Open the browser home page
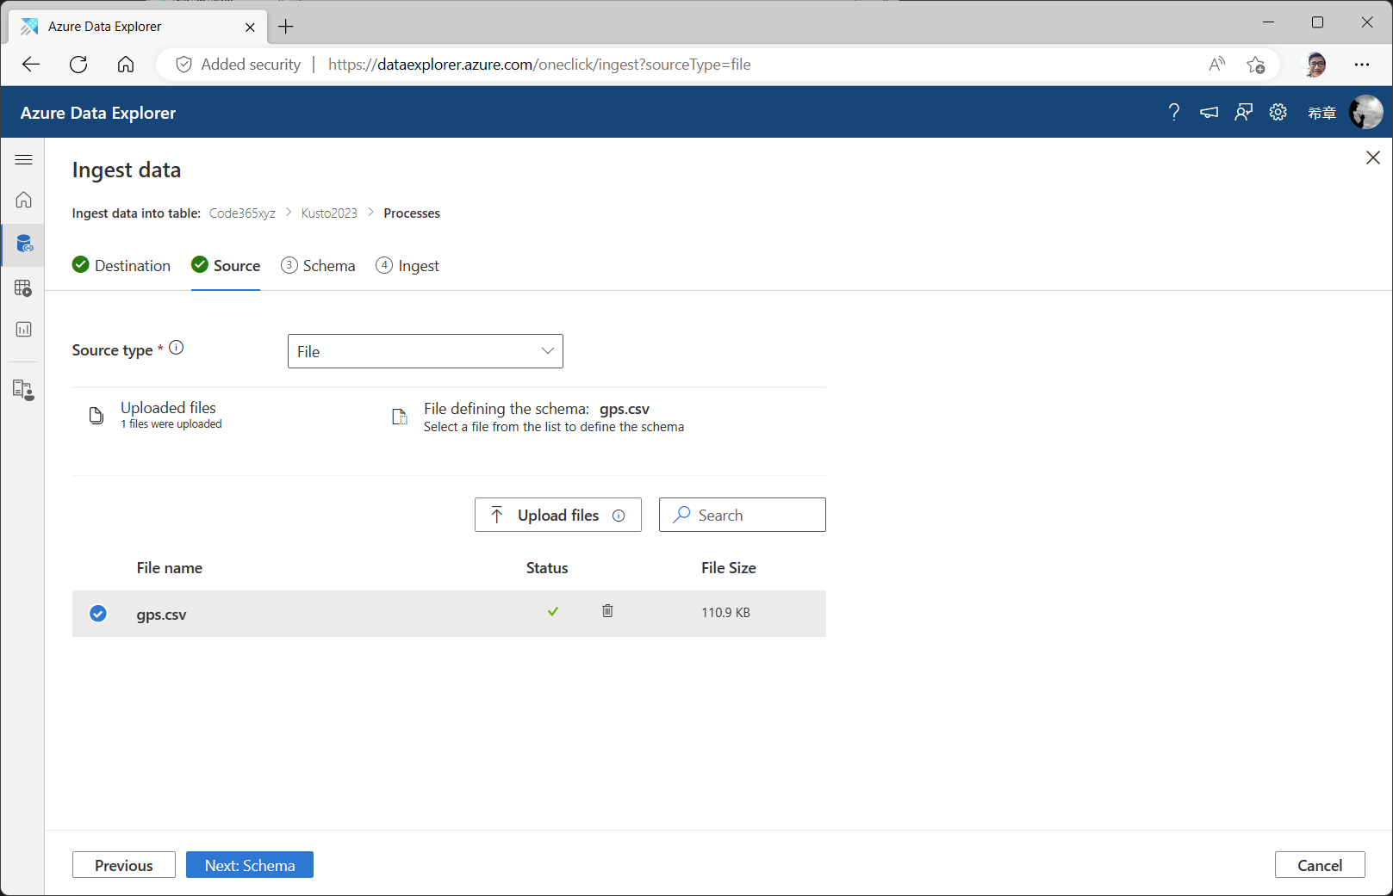The width and height of the screenshot is (1393, 896). (126, 65)
